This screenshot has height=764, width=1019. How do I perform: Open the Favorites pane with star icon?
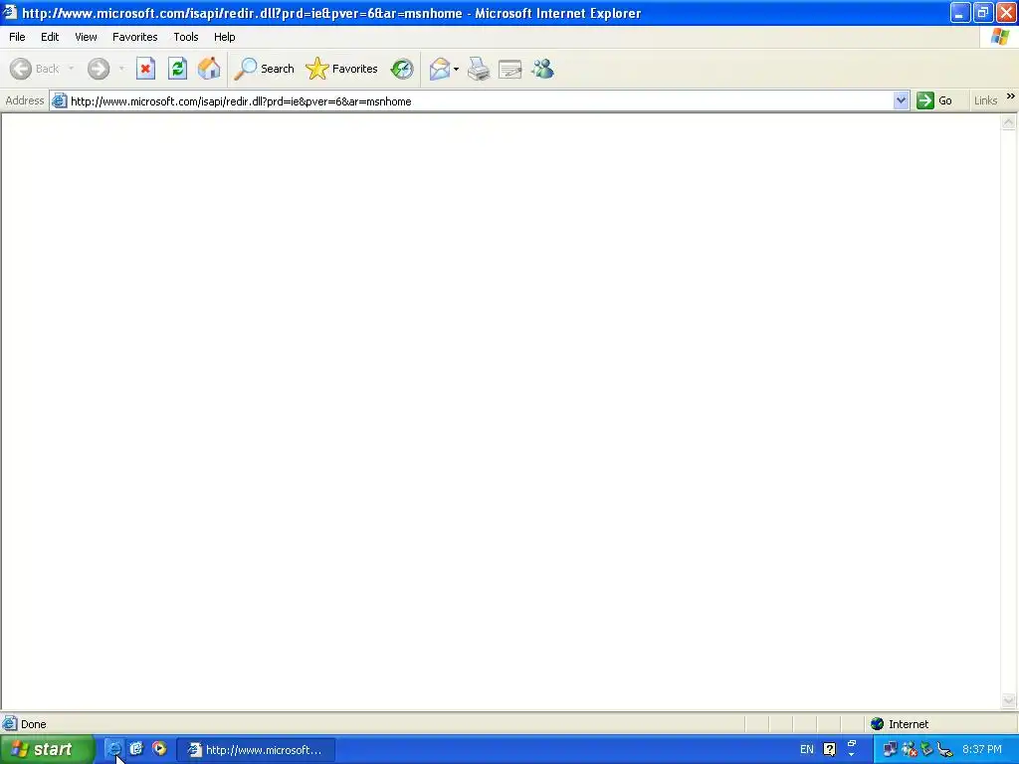coord(342,69)
